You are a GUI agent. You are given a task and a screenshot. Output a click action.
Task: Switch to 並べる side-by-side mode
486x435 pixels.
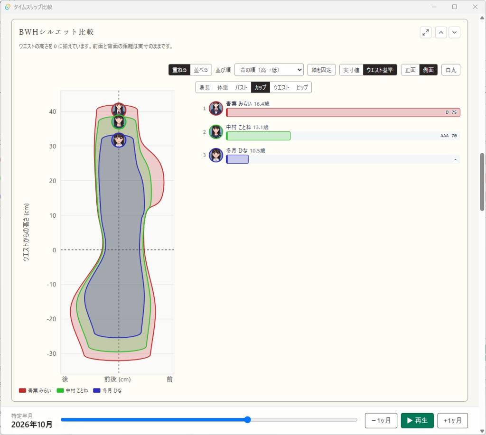tap(201, 70)
